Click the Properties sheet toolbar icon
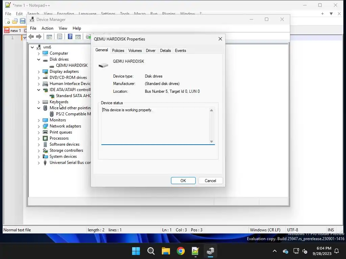Screen dimensions: 346x259 [x=59, y=36]
